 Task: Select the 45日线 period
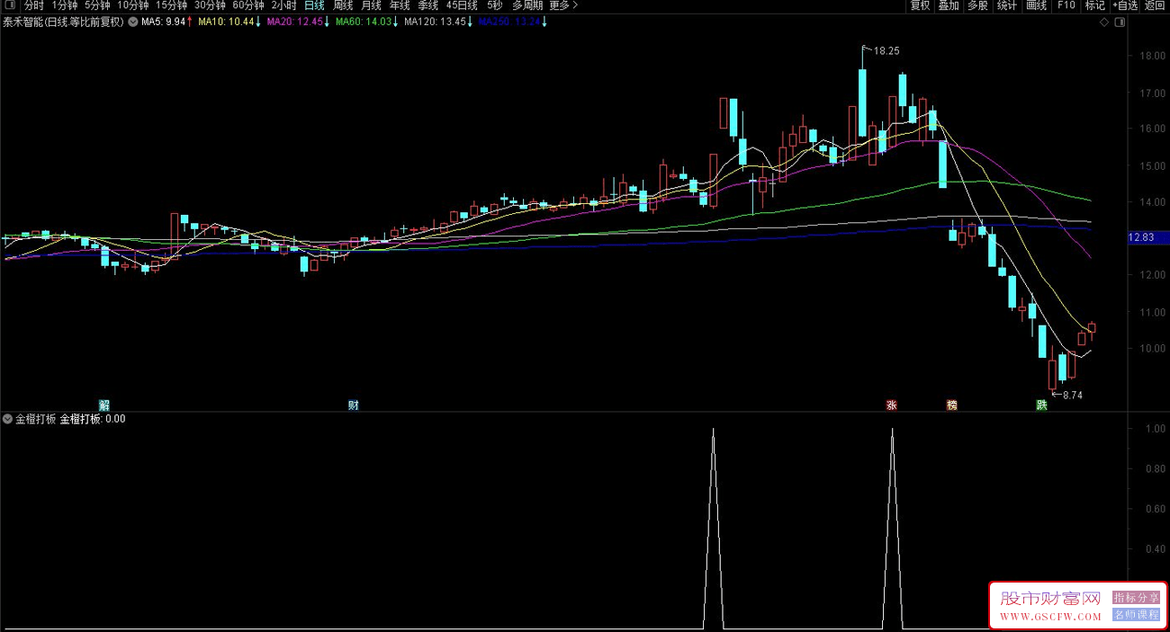tap(462, 5)
